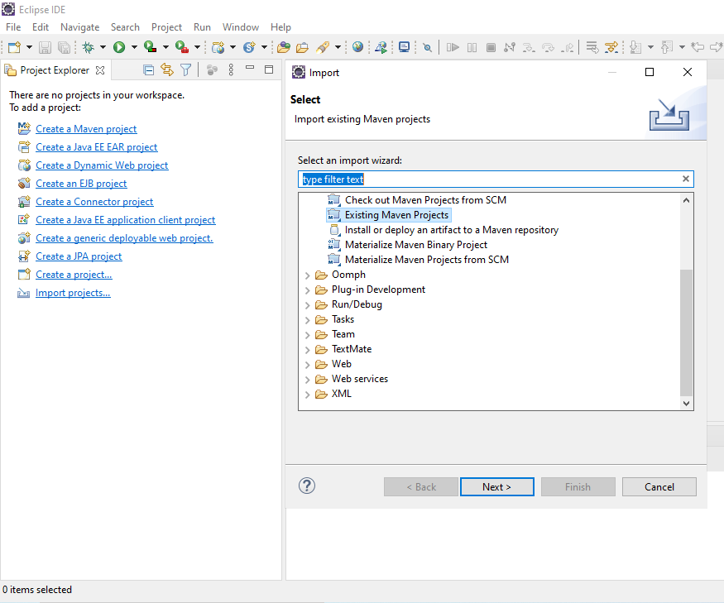Open the Window menu
Viewport: 724px width, 603px height.
[x=241, y=27]
